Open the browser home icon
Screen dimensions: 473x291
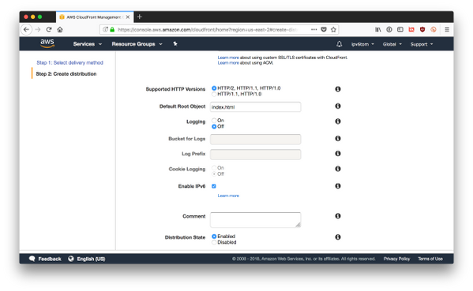coord(60,29)
